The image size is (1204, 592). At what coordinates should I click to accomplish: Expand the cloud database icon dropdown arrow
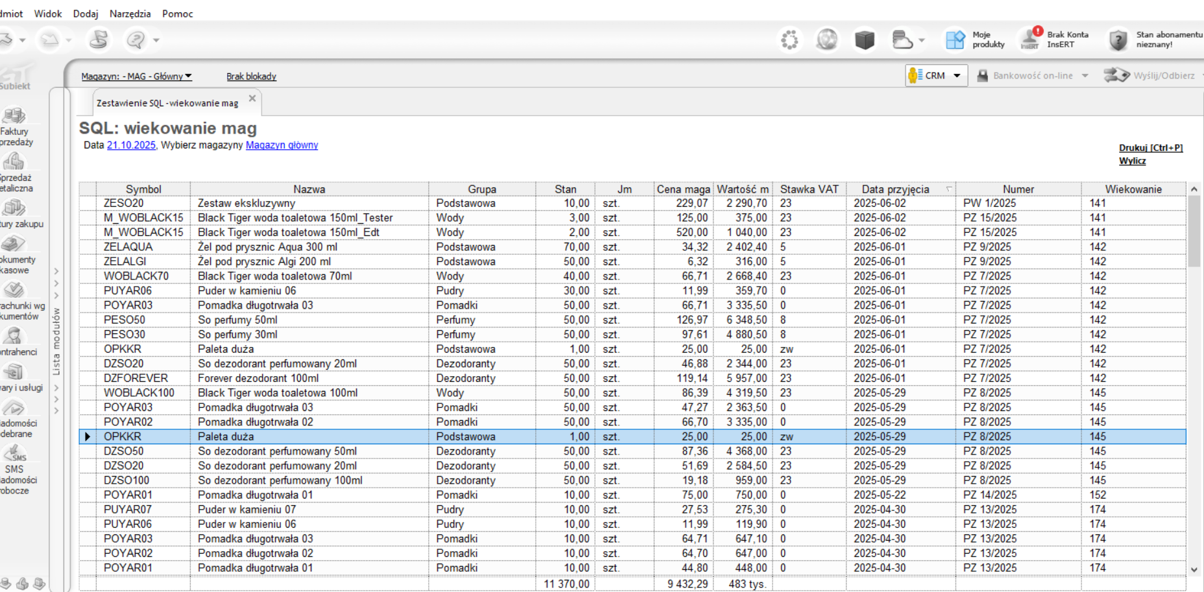[x=922, y=41]
